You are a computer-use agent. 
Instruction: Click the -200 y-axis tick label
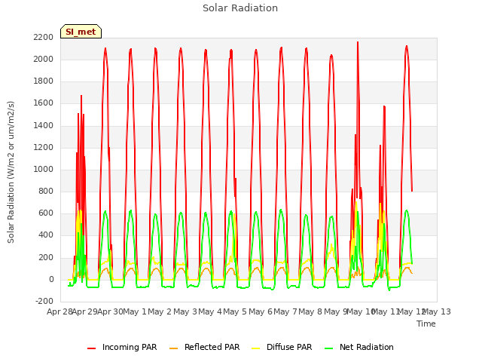coord(44,301)
